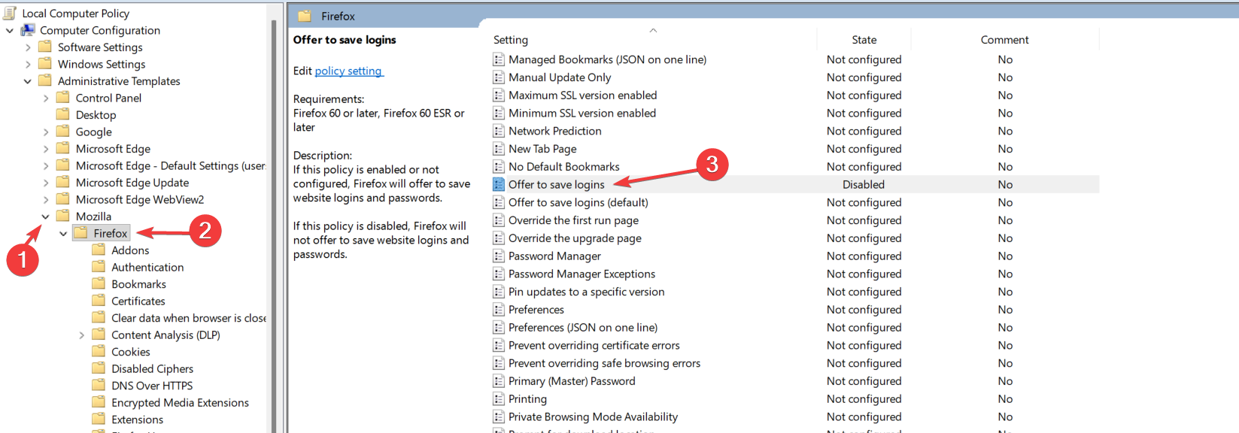Select the Microsoft Edge folder

click(x=113, y=149)
